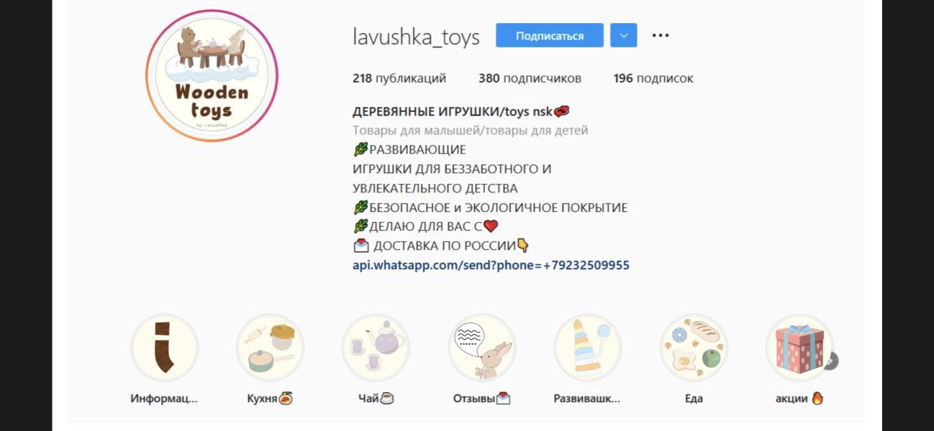Click the lavushka_toys username heading
This screenshot has height=431, width=934.
point(416,36)
